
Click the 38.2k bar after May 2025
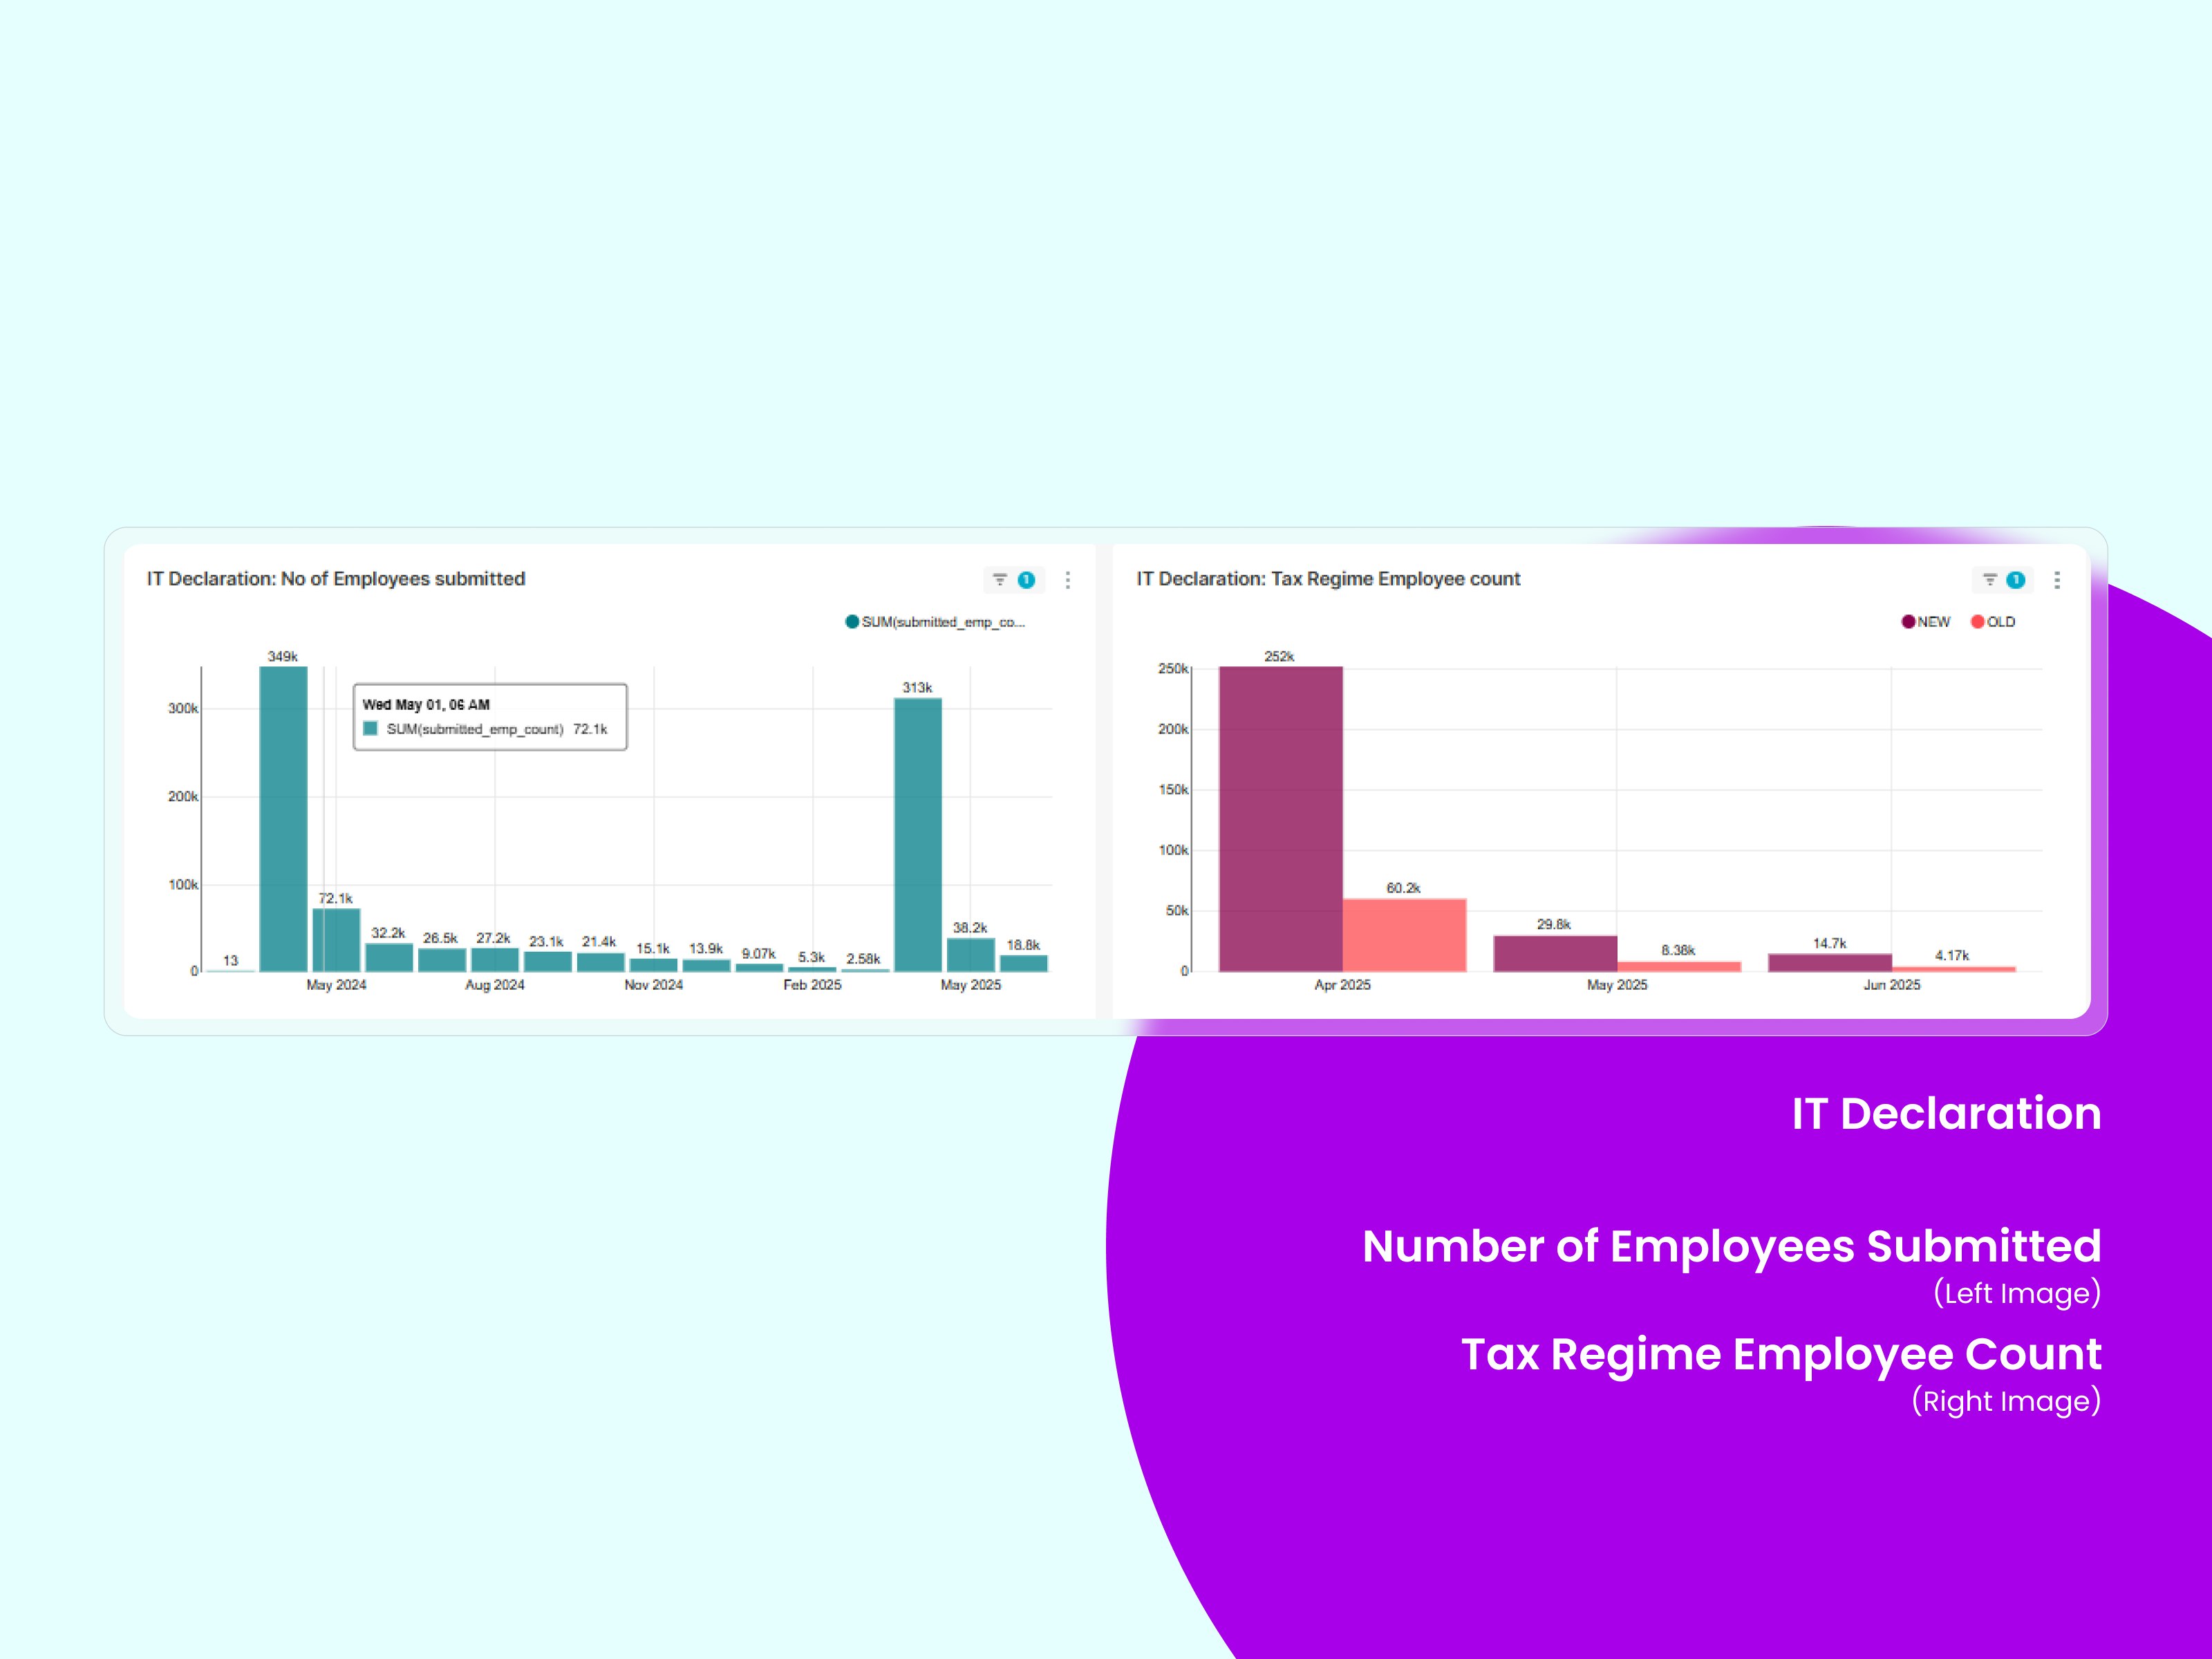pyautogui.click(x=971, y=955)
